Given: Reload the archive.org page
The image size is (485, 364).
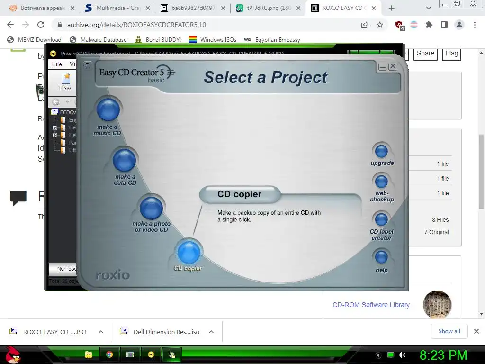Looking at the screenshot, I should click(x=41, y=25).
